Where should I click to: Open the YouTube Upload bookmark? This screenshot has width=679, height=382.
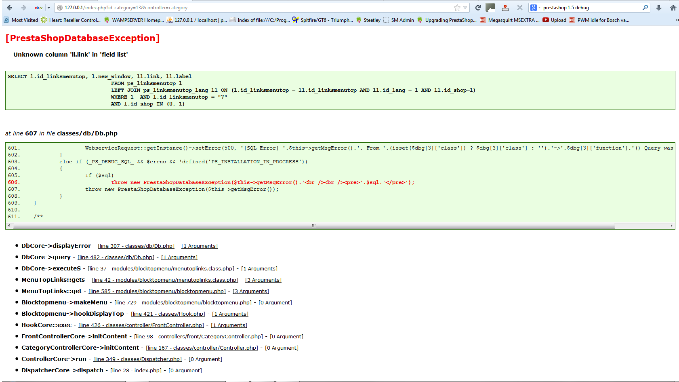(555, 20)
